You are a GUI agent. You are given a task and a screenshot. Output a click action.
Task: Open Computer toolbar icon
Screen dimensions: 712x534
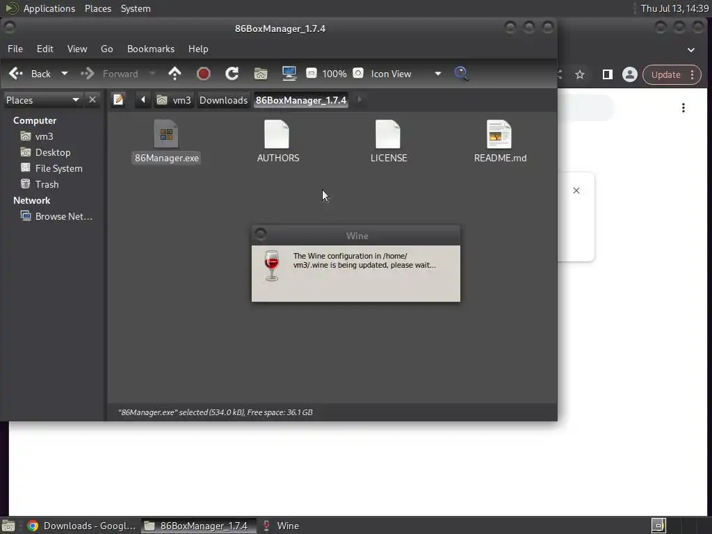coord(289,74)
